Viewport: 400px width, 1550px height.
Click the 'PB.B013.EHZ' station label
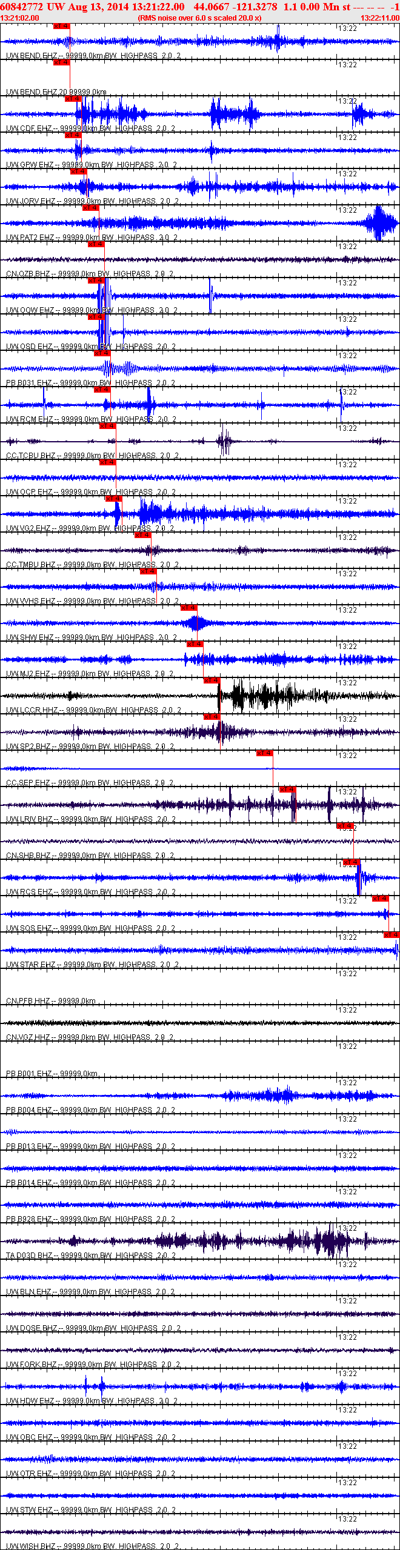tap(29, 1146)
